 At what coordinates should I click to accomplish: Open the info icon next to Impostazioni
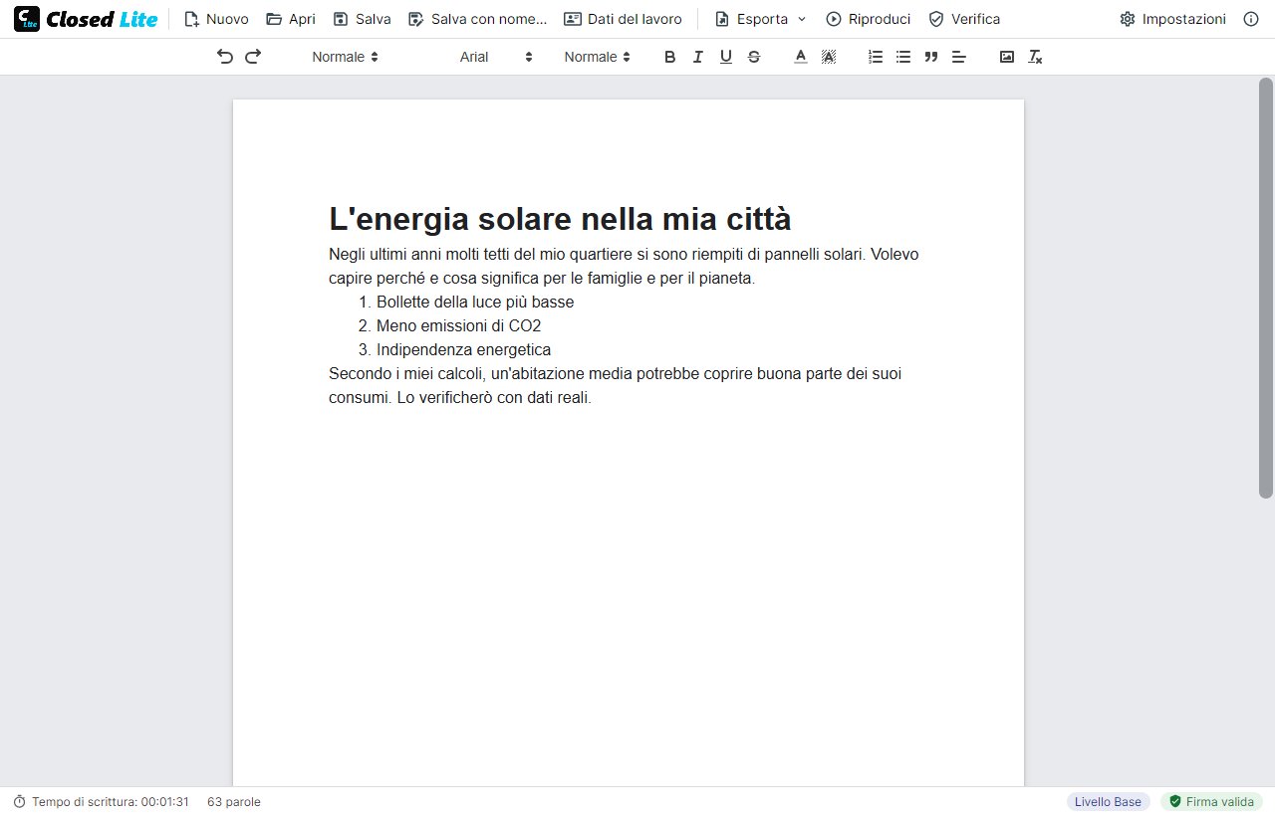click(1251, 19)
